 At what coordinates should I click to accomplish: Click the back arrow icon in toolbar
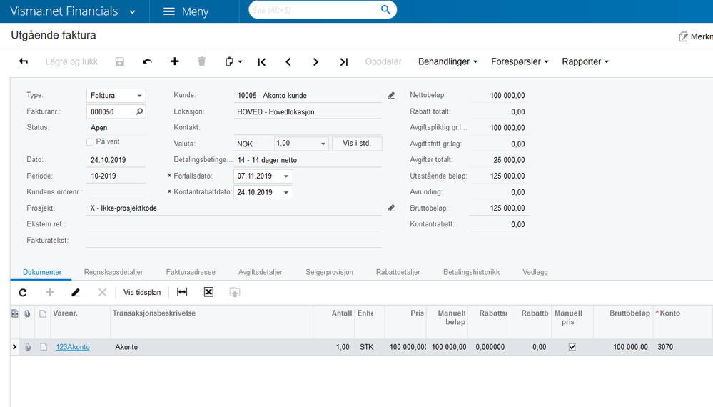24,61
